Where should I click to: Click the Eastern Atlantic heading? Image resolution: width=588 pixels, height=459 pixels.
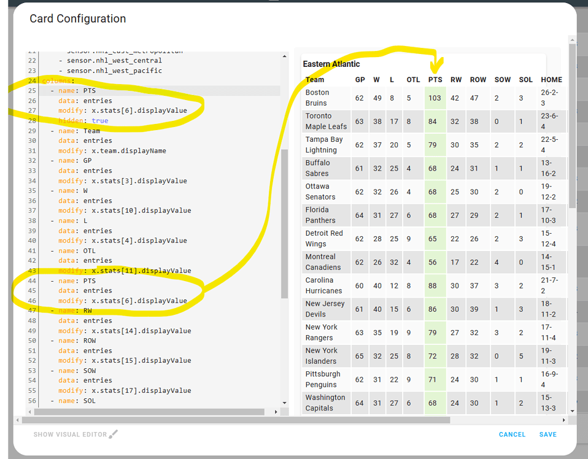(x=333, y=64)
